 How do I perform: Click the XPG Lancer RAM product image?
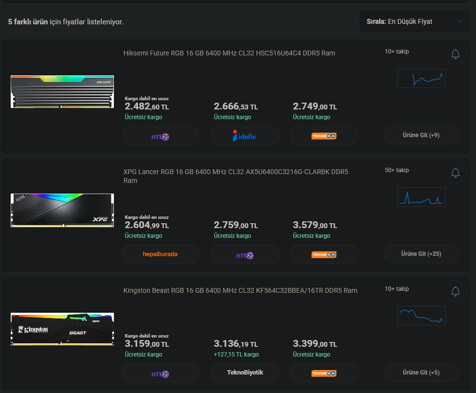coord(62,210)
